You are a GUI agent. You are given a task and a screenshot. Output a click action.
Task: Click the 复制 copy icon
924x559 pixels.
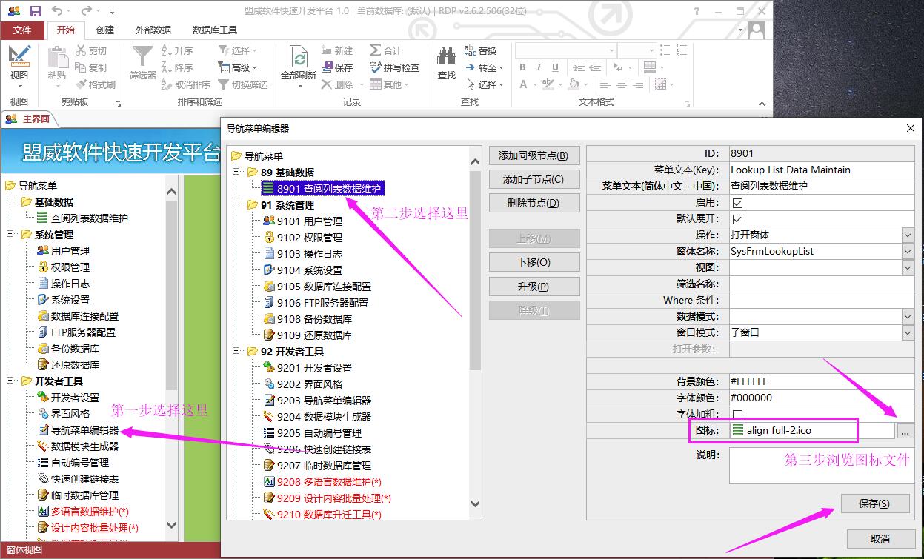[x=81, y=67]
